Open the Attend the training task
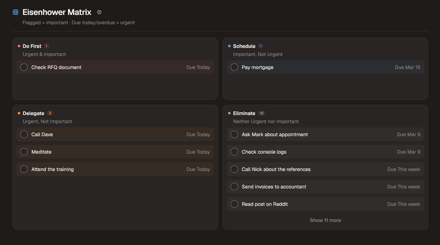The width and height of the screenshot is (440, 245). [53, 169]
